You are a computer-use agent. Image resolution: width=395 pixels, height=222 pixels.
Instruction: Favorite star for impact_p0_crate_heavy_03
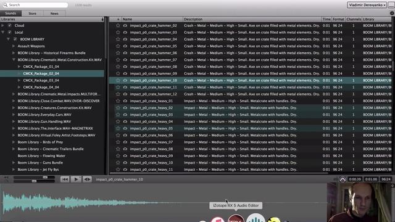[x=118, y=115]
